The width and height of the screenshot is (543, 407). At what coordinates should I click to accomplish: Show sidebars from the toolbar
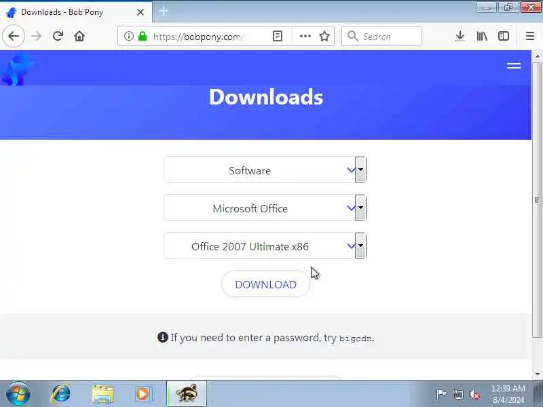coord(504,36)
